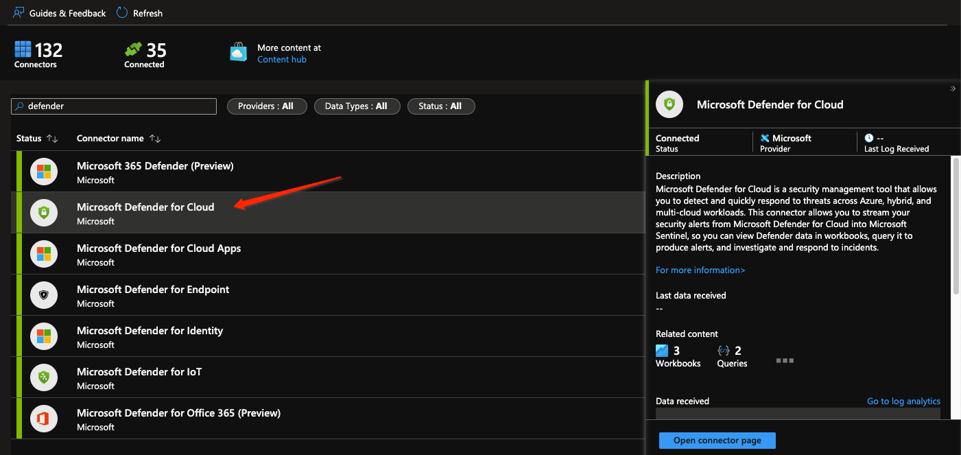Click the blue Connectors grid icon
The width and height of the screenshot is (961, 455).
23,49
